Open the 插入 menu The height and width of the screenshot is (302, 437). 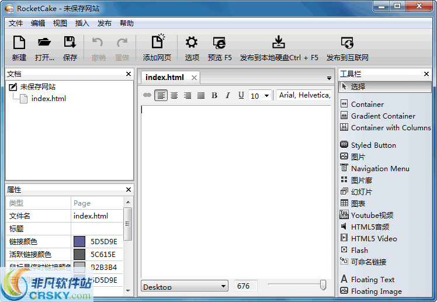point(82,23)
